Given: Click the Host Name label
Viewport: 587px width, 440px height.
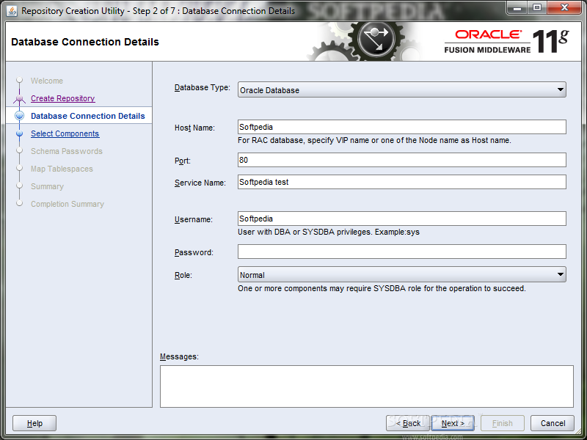Looking at the screenshot, I should 194,128.
